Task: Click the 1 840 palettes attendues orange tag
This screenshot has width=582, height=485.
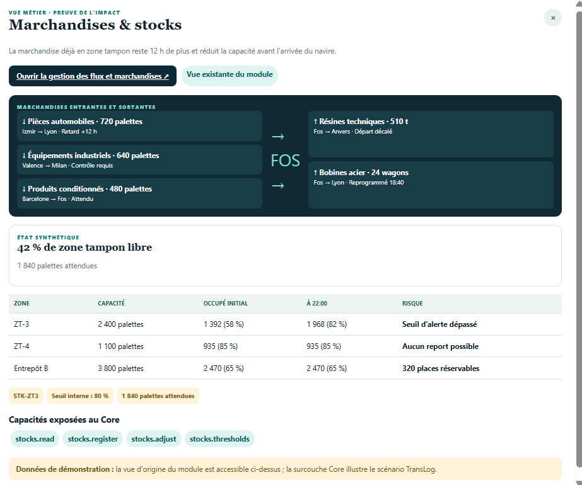Action: (158, 396)
